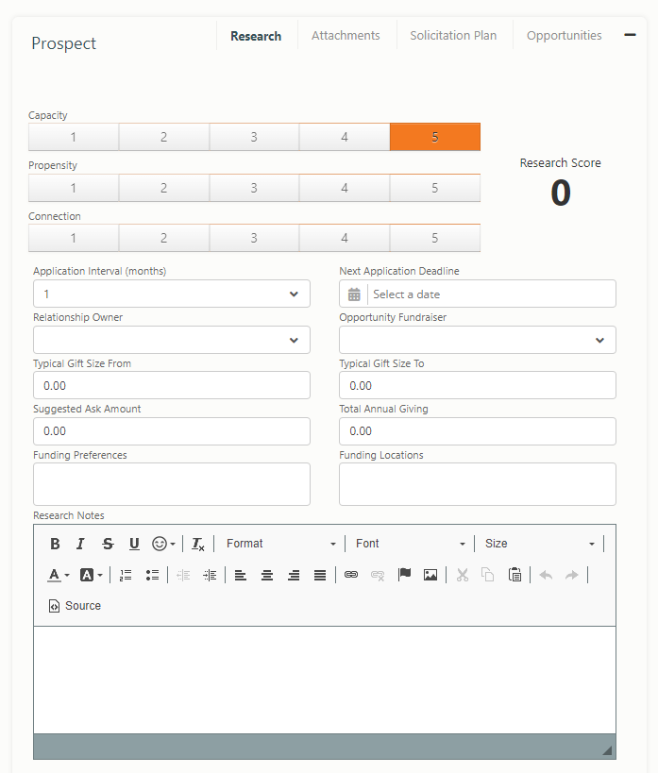Decrease indent in editor

coord(183,575)
